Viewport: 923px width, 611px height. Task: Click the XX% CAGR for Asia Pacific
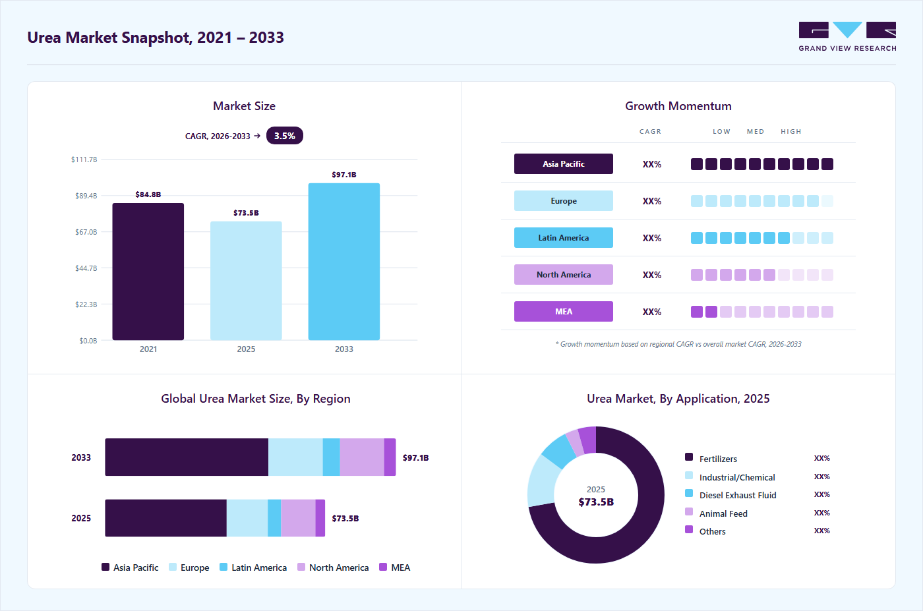652,164
